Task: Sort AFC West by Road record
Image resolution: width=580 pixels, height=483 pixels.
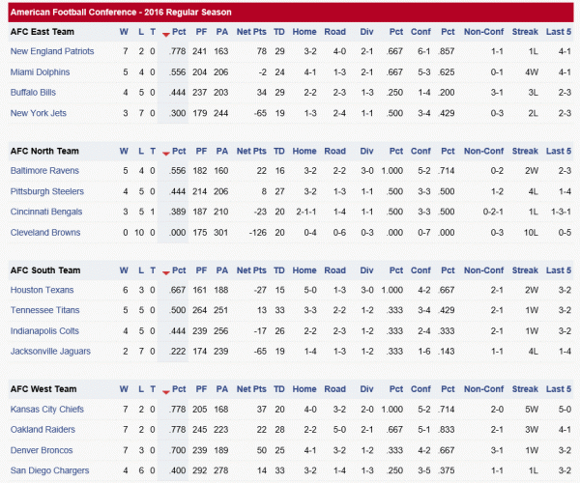Action: pos(335,389)
